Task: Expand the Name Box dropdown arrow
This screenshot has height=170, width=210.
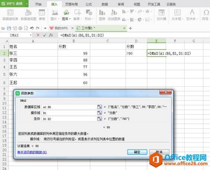Action: [31, 35]
